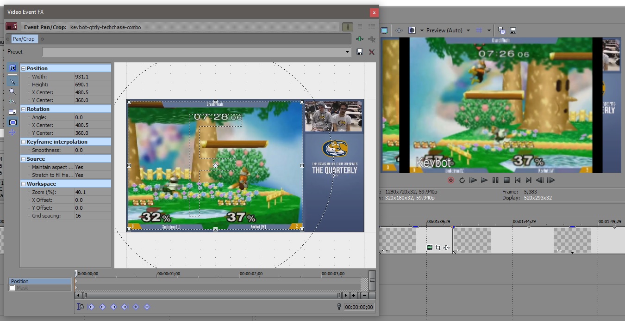The width and height of the screenshot is (625, 321).
Task: Enable the Mask checkbox
Action: (x=12, y=288)
